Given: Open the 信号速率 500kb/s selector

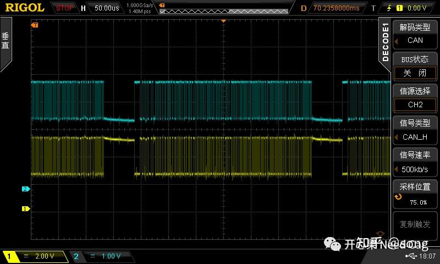Looking at the screenshot, I should click(x=415, y=163).
